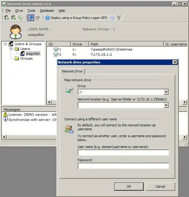The image size is (189, 197).
Task: Collapse the Users tree node
Action: point(11,49)
